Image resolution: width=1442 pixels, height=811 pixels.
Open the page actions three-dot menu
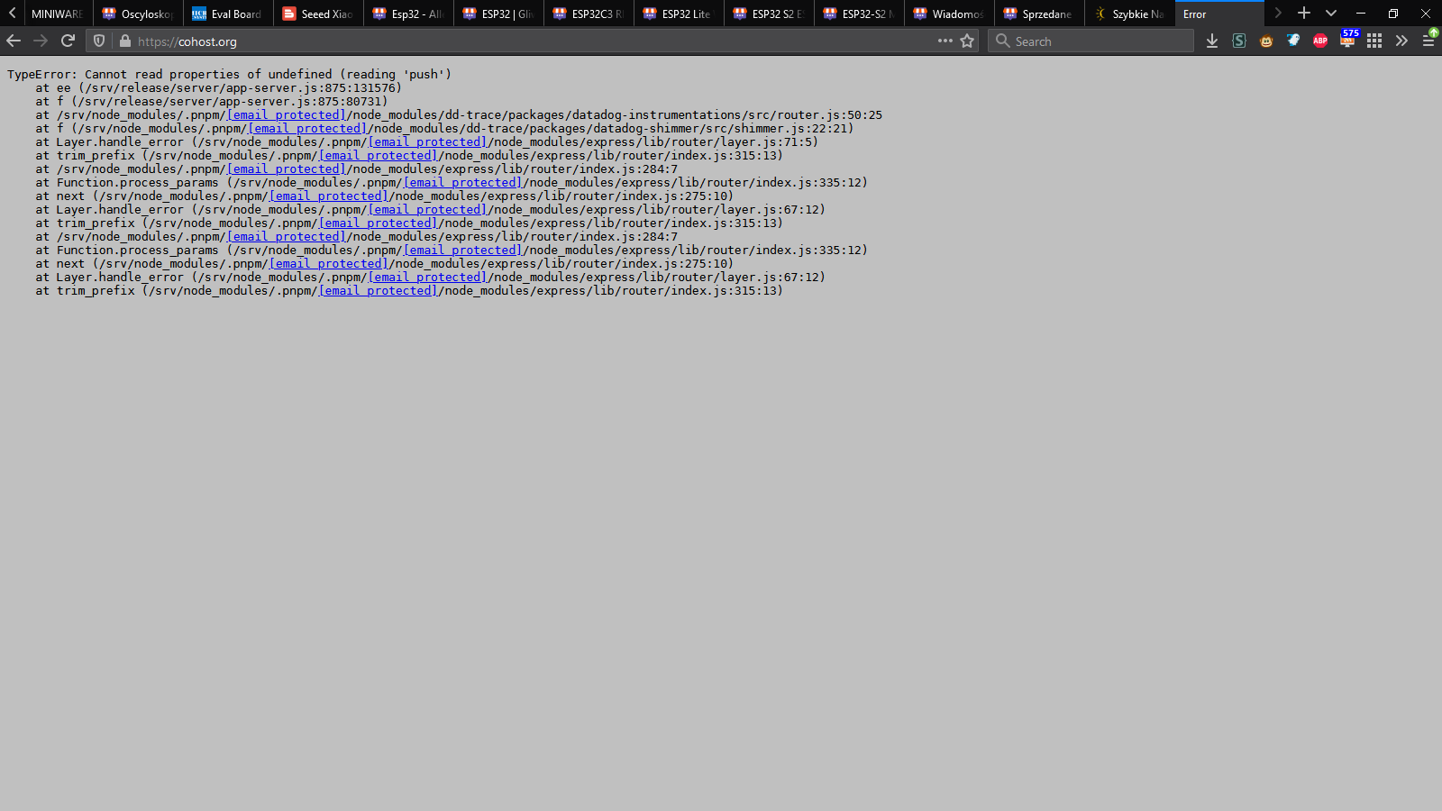click(945, 41)
